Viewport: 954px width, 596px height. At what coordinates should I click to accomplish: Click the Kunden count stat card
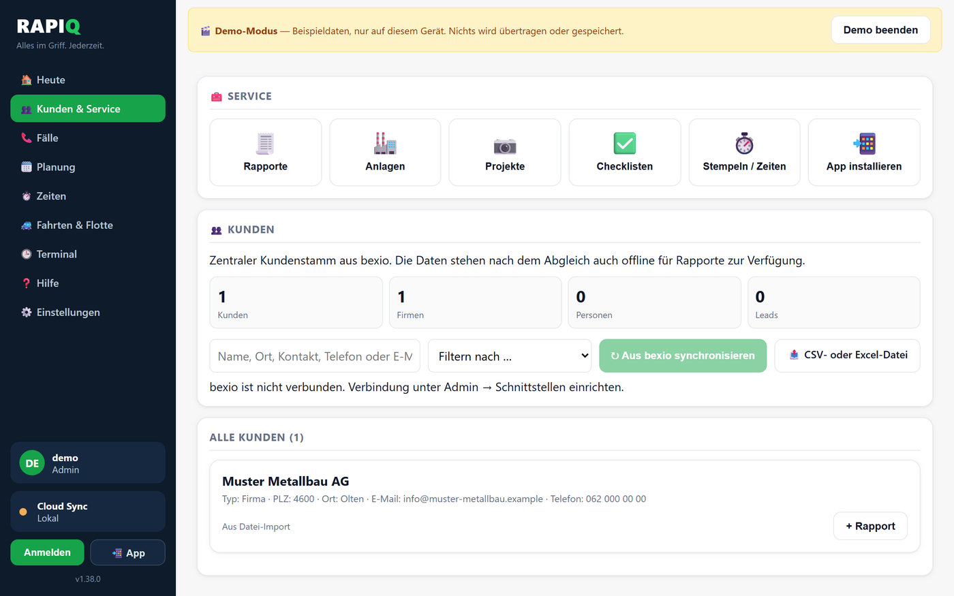296,302
